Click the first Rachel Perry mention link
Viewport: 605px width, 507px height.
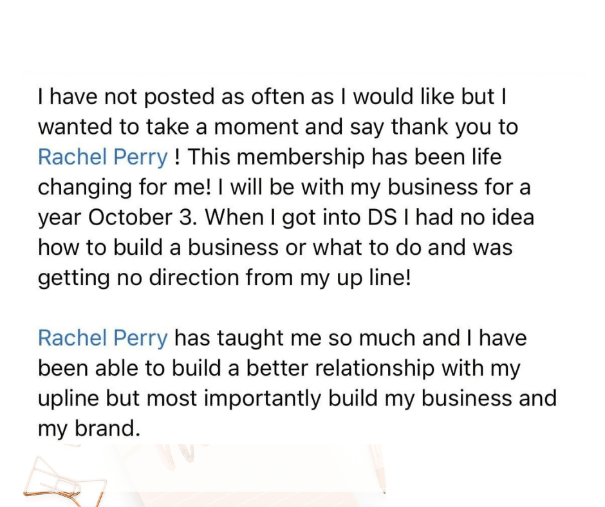[103, 156]
